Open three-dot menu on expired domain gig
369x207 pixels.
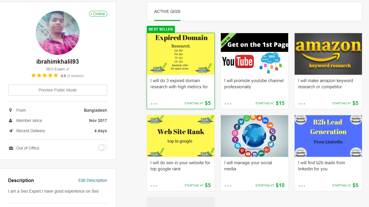pyautogui.click(x=154, y=103)
